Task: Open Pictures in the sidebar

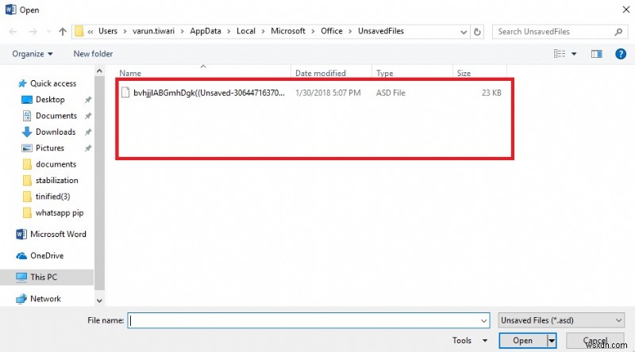Action: (50, 148)
